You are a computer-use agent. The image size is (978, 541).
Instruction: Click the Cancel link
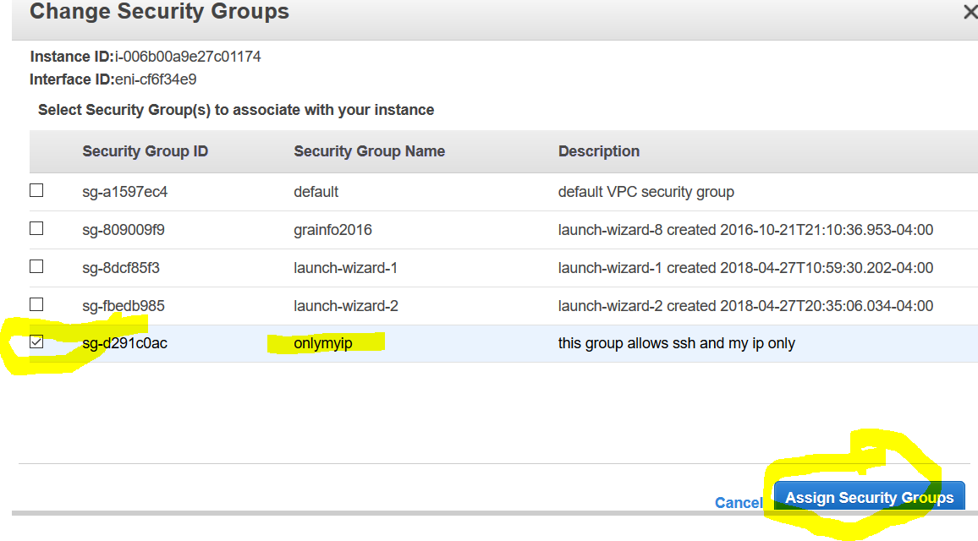tap(738, 503)
